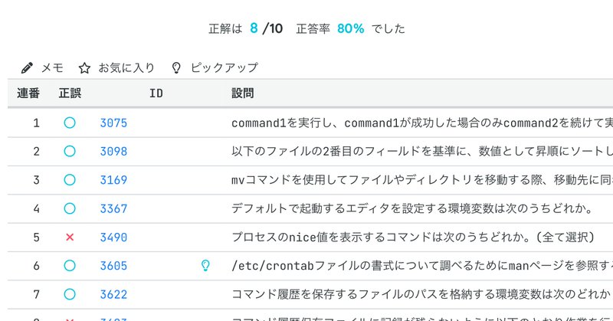This screenshot has width=613, height=321.
Task: Open question ID 3098
Action: 113,151
